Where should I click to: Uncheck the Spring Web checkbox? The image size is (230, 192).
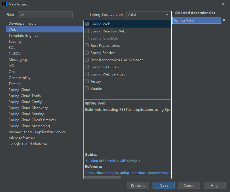[x=87, y=24]
